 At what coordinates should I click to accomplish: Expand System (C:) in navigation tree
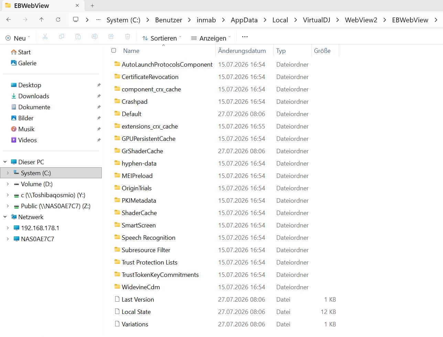8,173
